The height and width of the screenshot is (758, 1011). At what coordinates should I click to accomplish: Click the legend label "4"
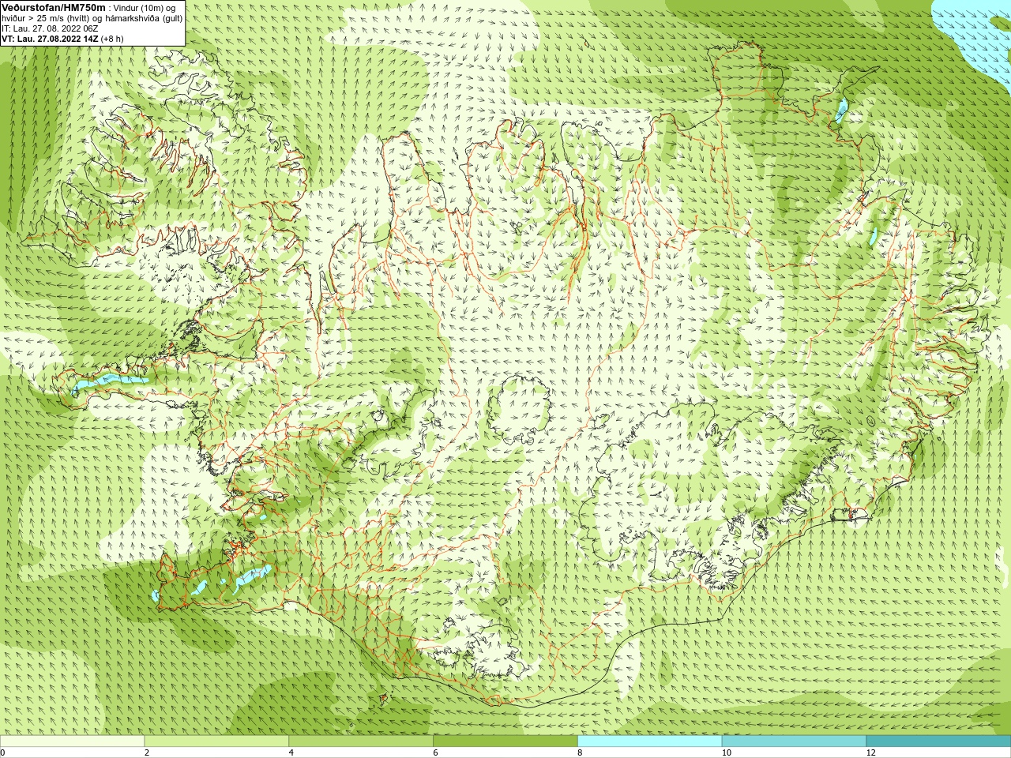291,752
